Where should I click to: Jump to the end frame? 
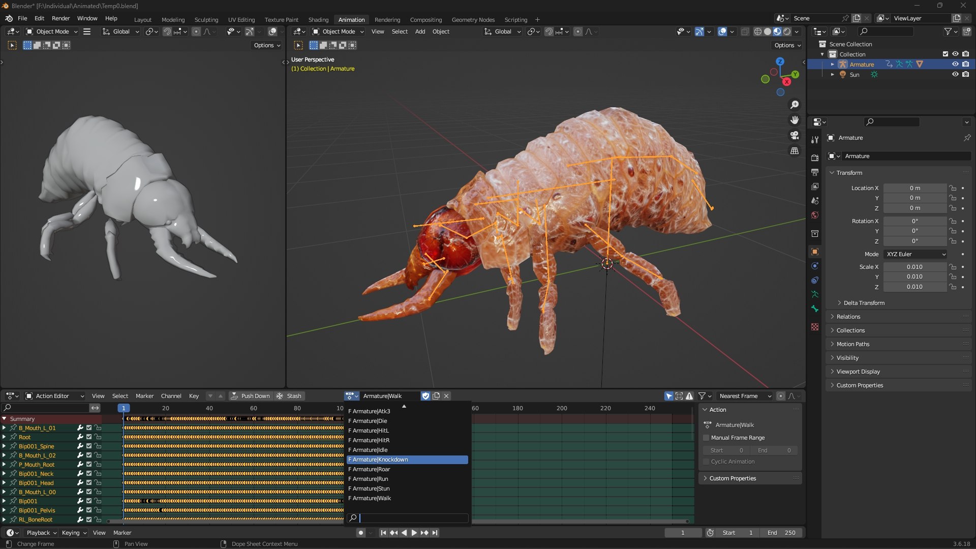pos(435,533)
